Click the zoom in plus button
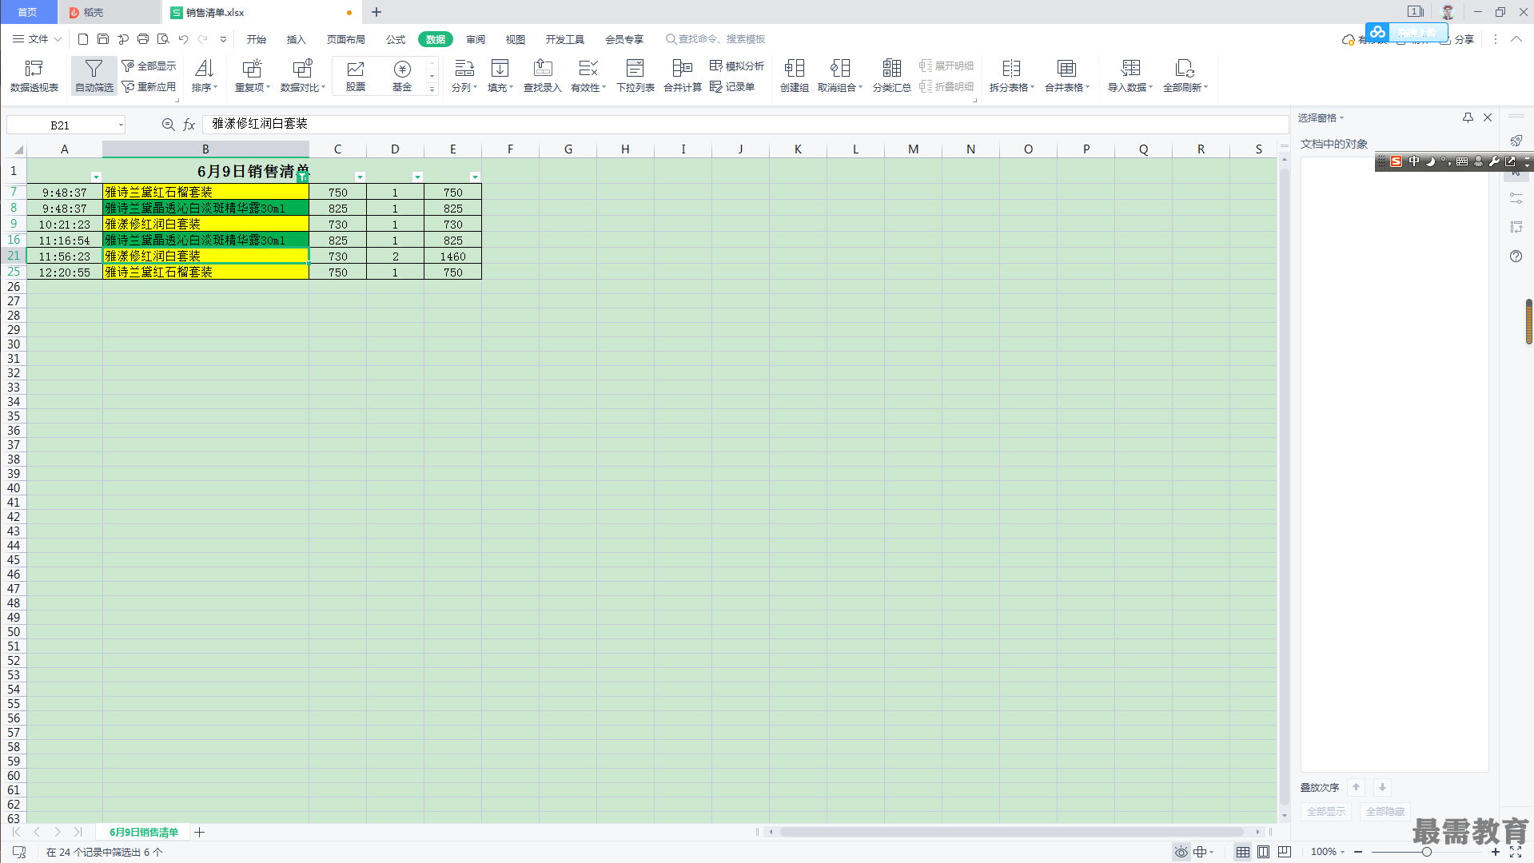The height and width of the screenshot is (863, 1534). point(1495,852)
